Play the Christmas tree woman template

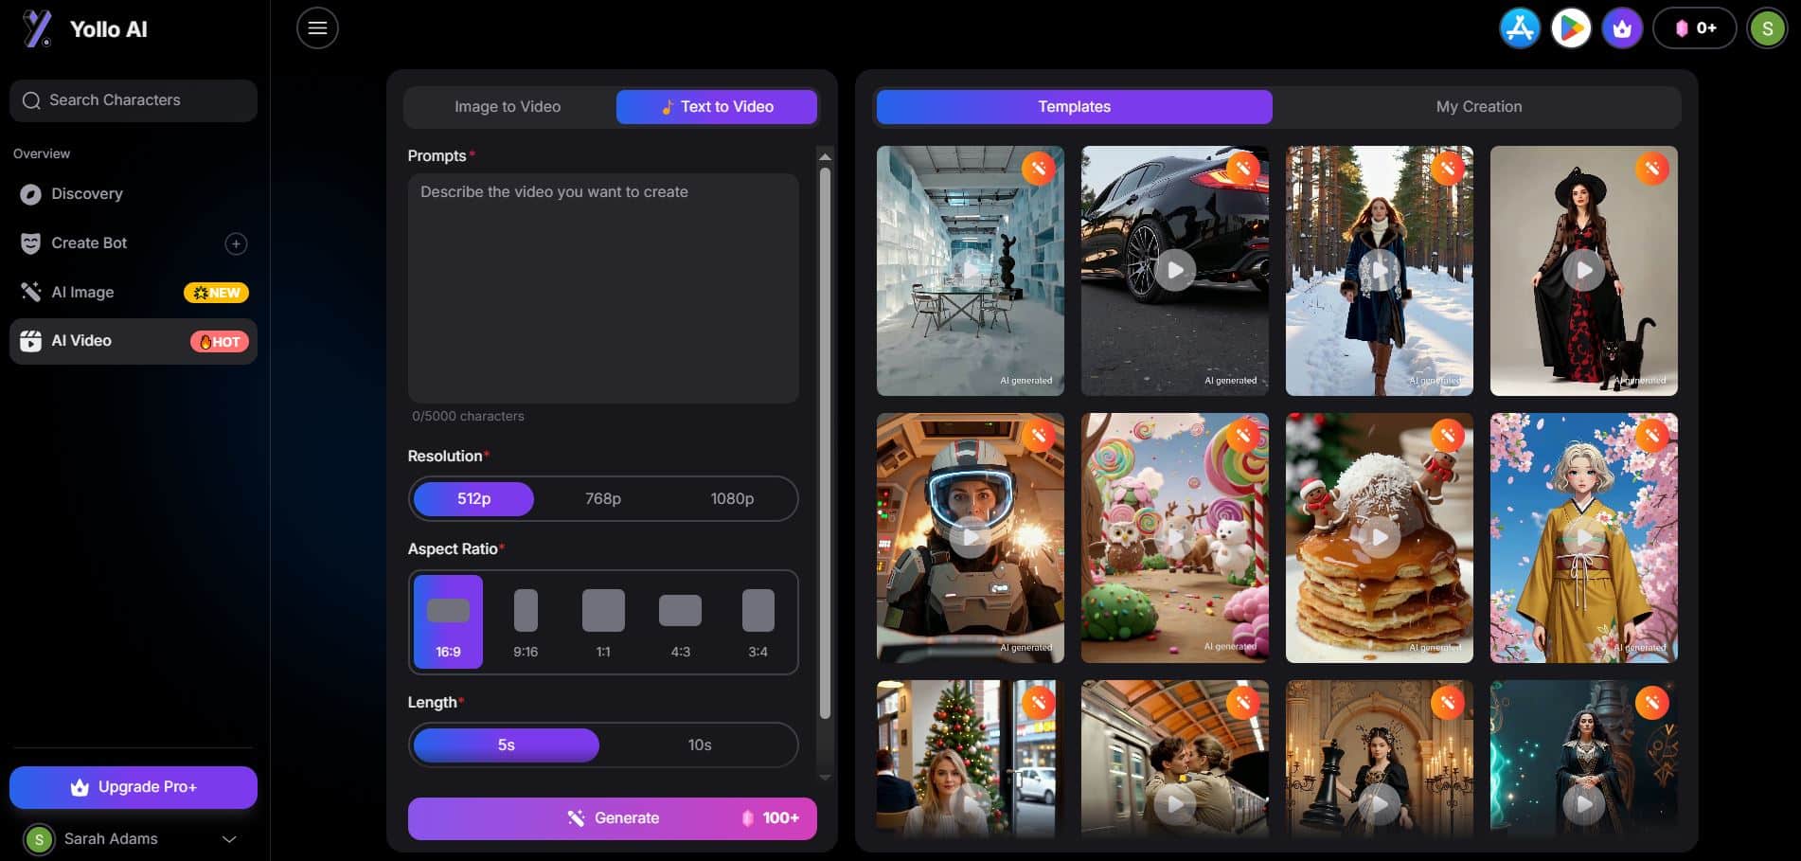point(971,805)
